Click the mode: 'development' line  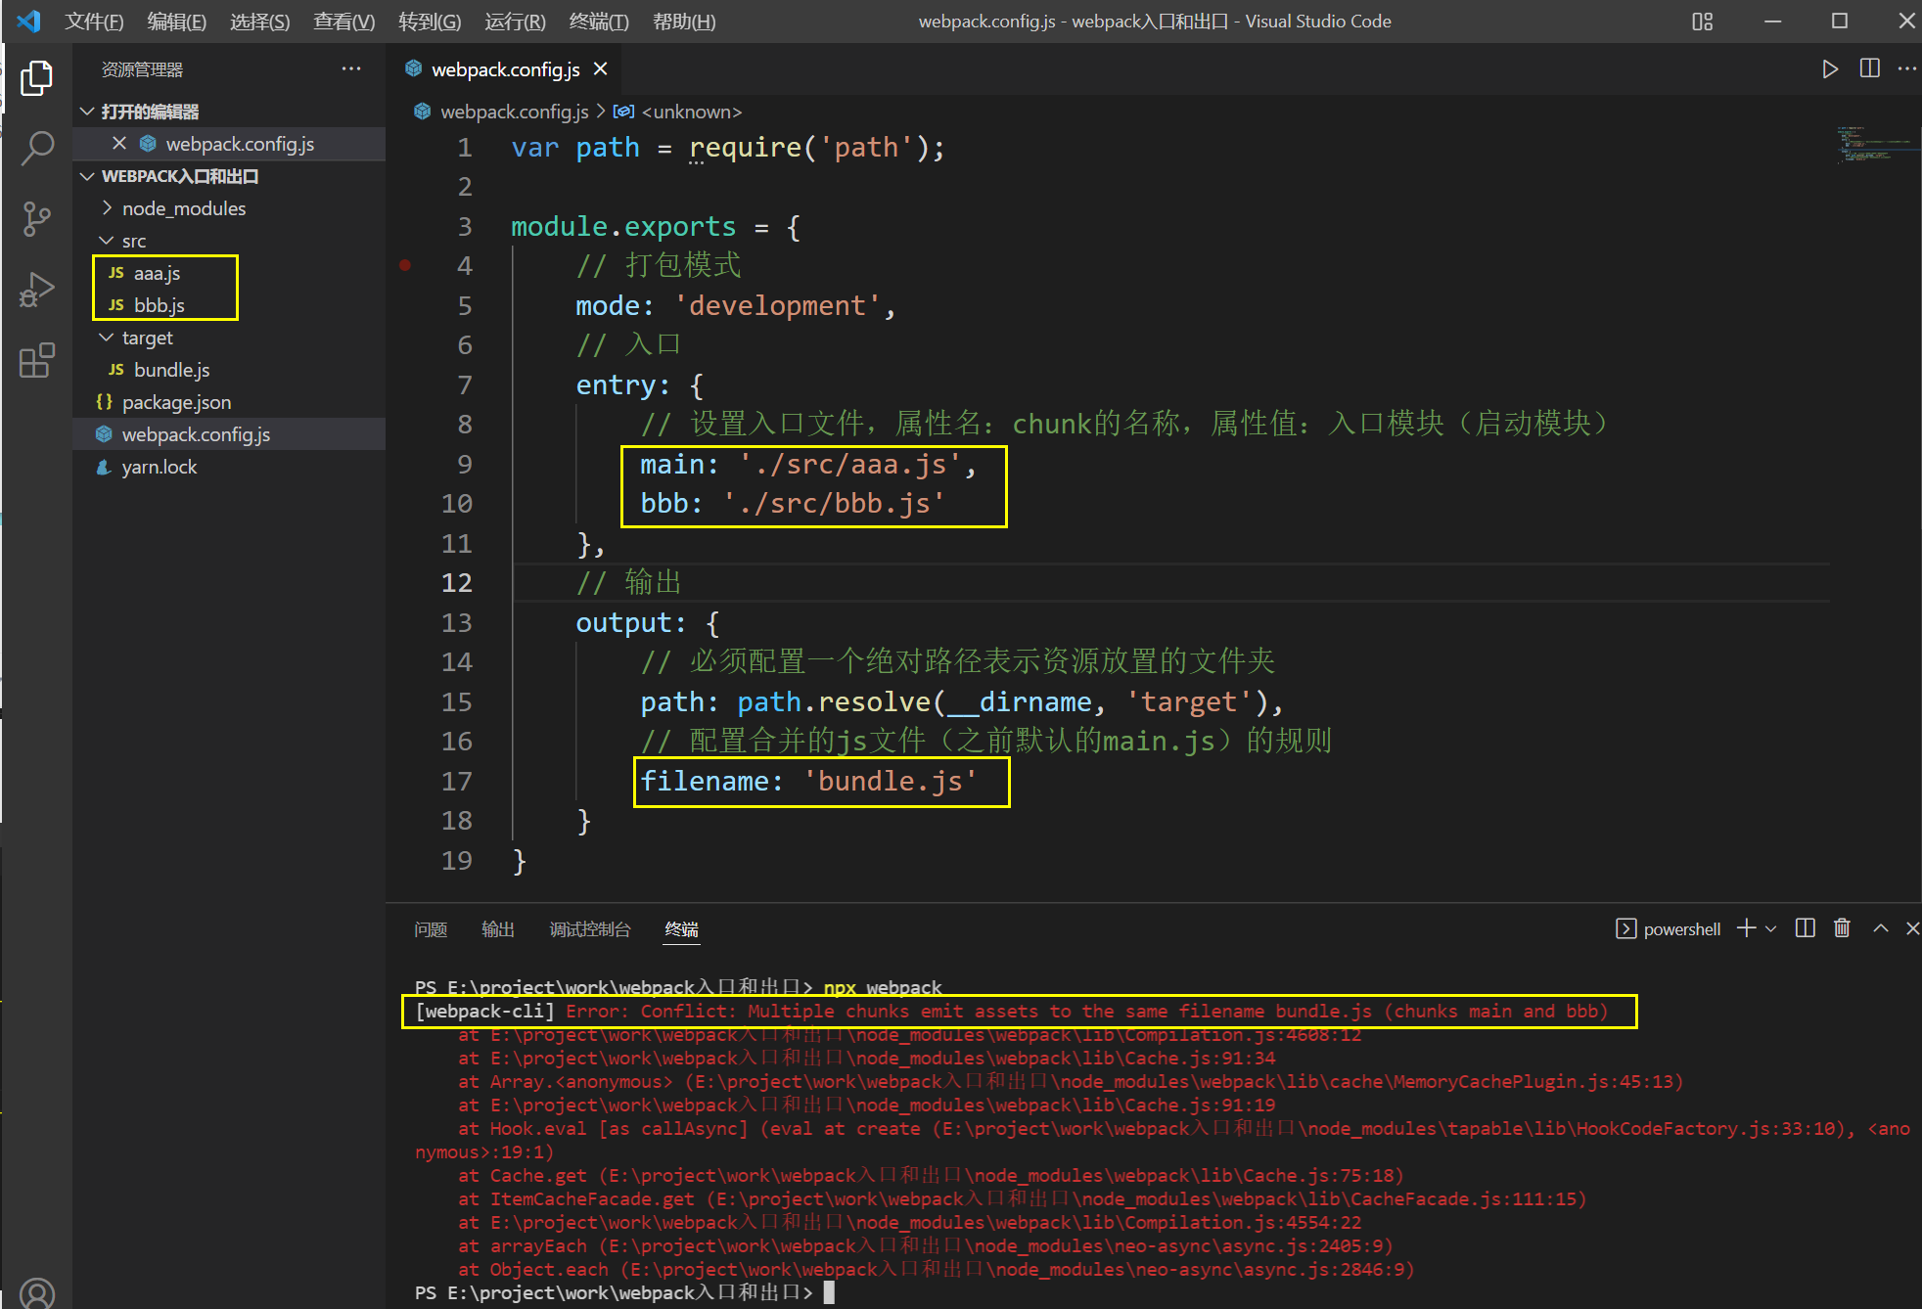pos(735,305)
